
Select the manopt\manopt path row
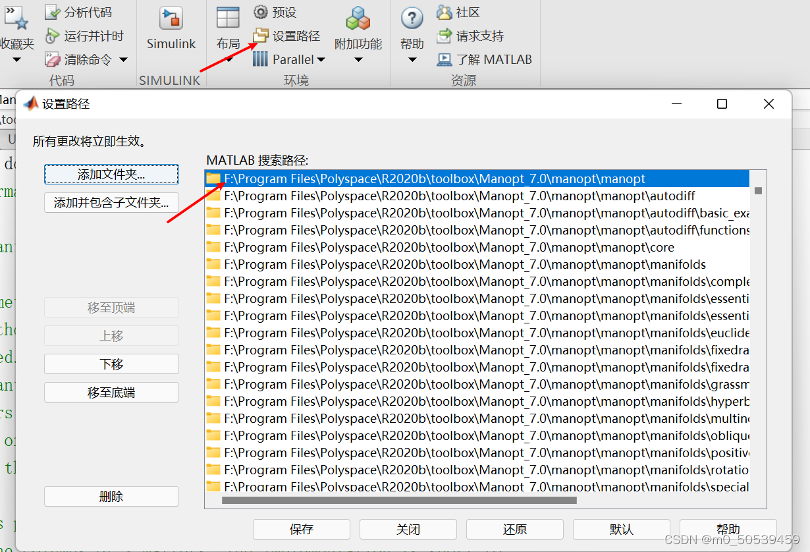(x=477, y=179)
